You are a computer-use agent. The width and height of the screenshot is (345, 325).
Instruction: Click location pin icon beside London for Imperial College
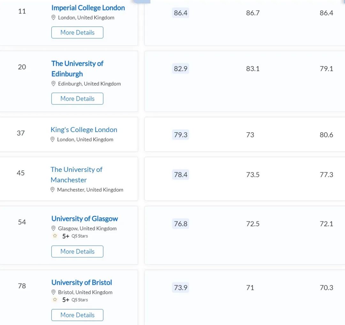pos(54,18)
